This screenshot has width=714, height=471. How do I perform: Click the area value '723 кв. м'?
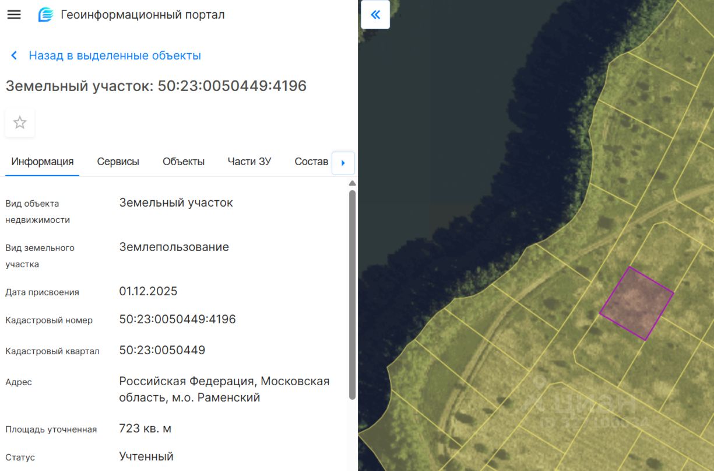tap(146, 428)
